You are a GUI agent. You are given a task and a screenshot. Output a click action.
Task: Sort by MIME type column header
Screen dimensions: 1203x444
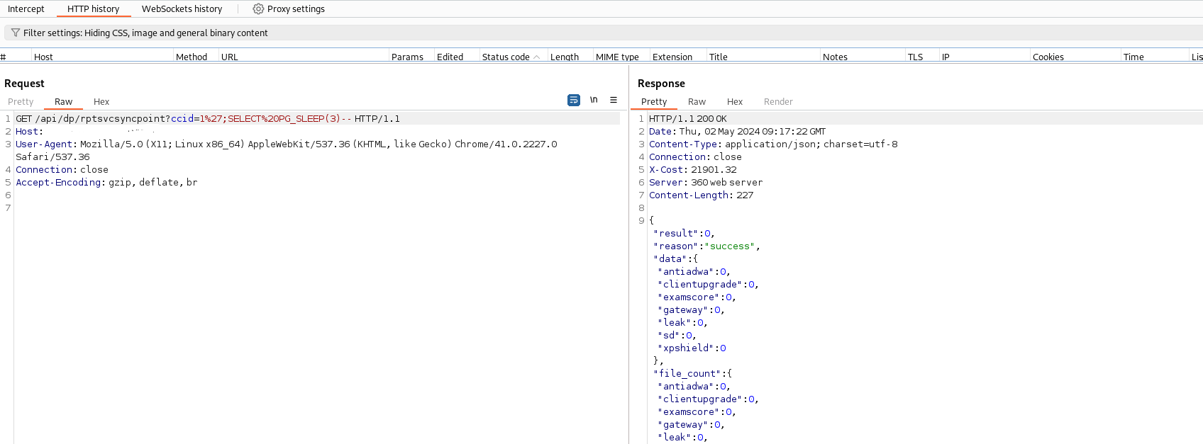[617, 57]
